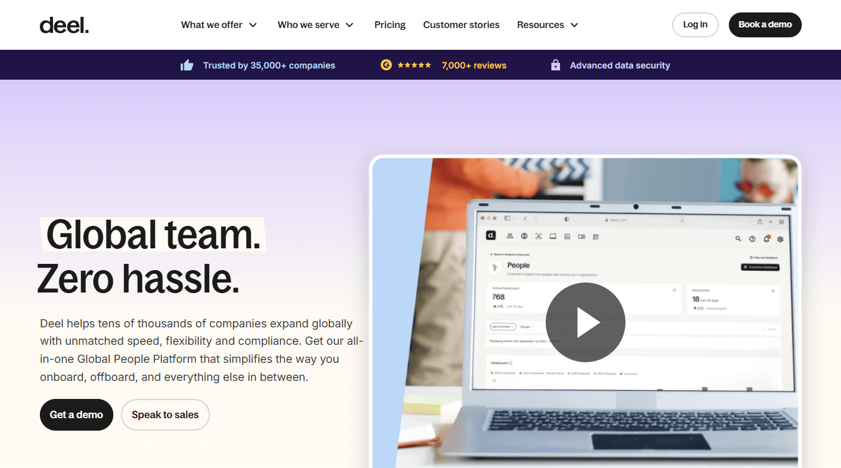This screenshot has height=468, width=841.
Task: Click the Speak to sales button
Action: 165,414
